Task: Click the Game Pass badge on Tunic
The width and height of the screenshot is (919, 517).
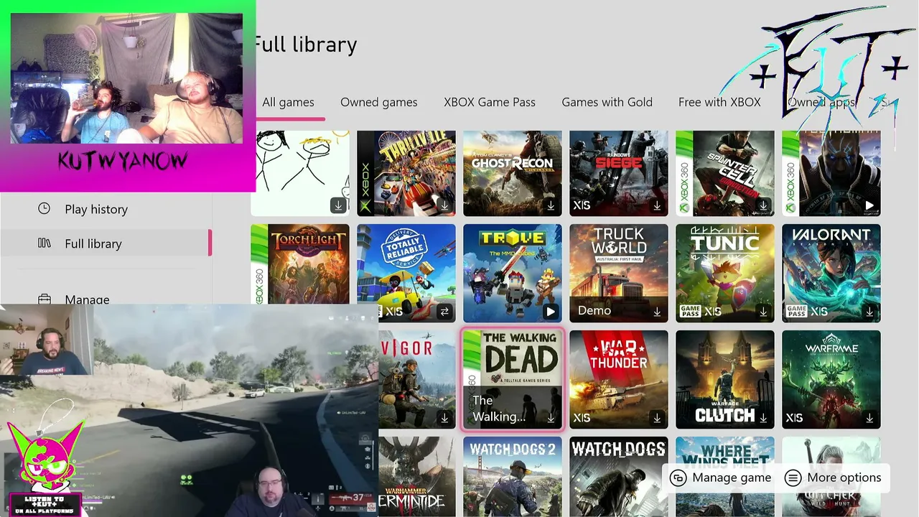Action: [x=689, y=312]
